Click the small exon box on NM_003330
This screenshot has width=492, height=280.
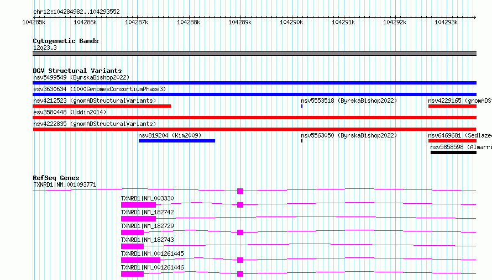click(240, 205)
